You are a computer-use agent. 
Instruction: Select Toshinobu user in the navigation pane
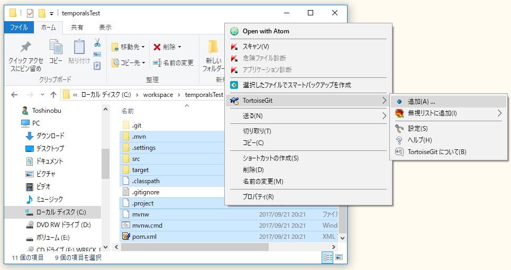[x=41, y=111]
